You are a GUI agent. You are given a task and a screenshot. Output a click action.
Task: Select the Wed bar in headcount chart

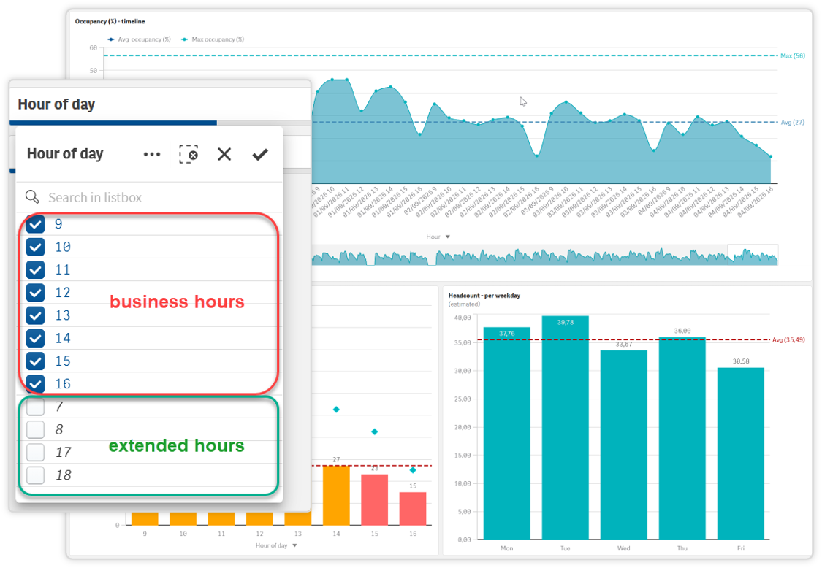pos(623,445)
